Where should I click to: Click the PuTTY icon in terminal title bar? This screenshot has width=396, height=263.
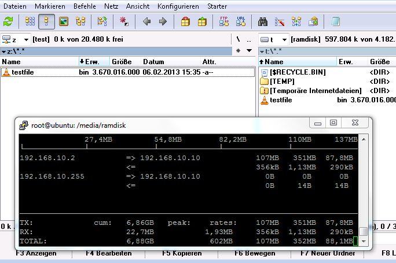tap(24, 125)
